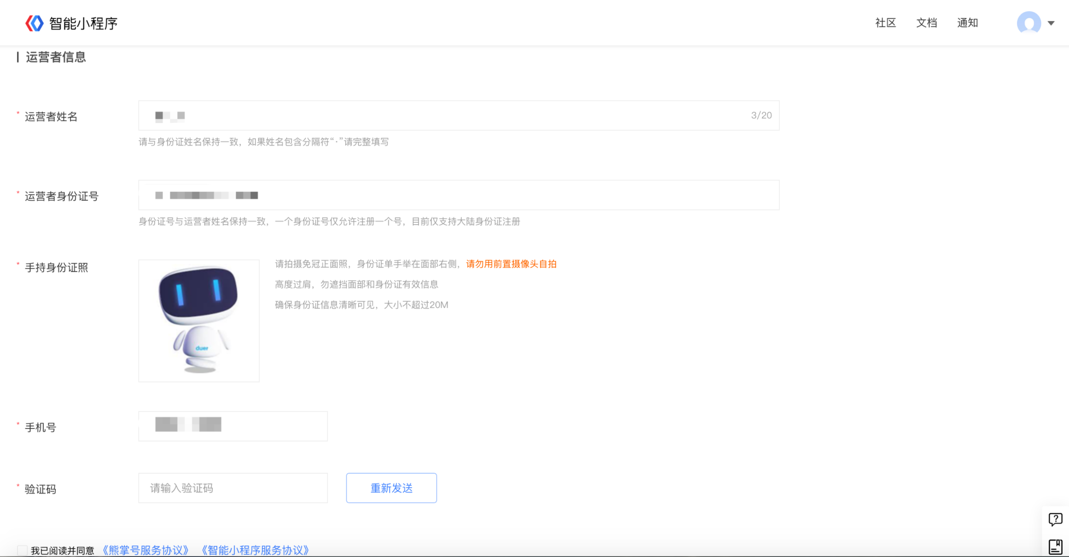Check the 我已阅读并同意 agreement box
Screen dimensions: 1069x557
(22, 549)
